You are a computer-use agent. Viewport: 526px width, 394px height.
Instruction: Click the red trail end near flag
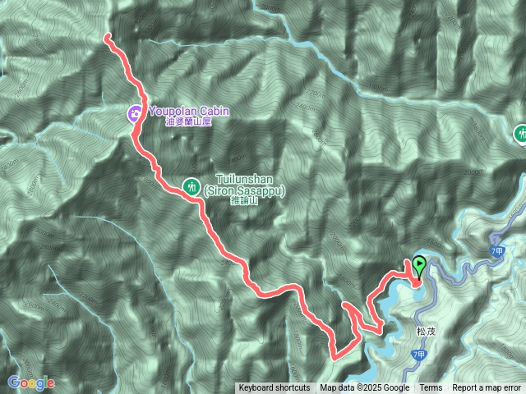(417, 284)
